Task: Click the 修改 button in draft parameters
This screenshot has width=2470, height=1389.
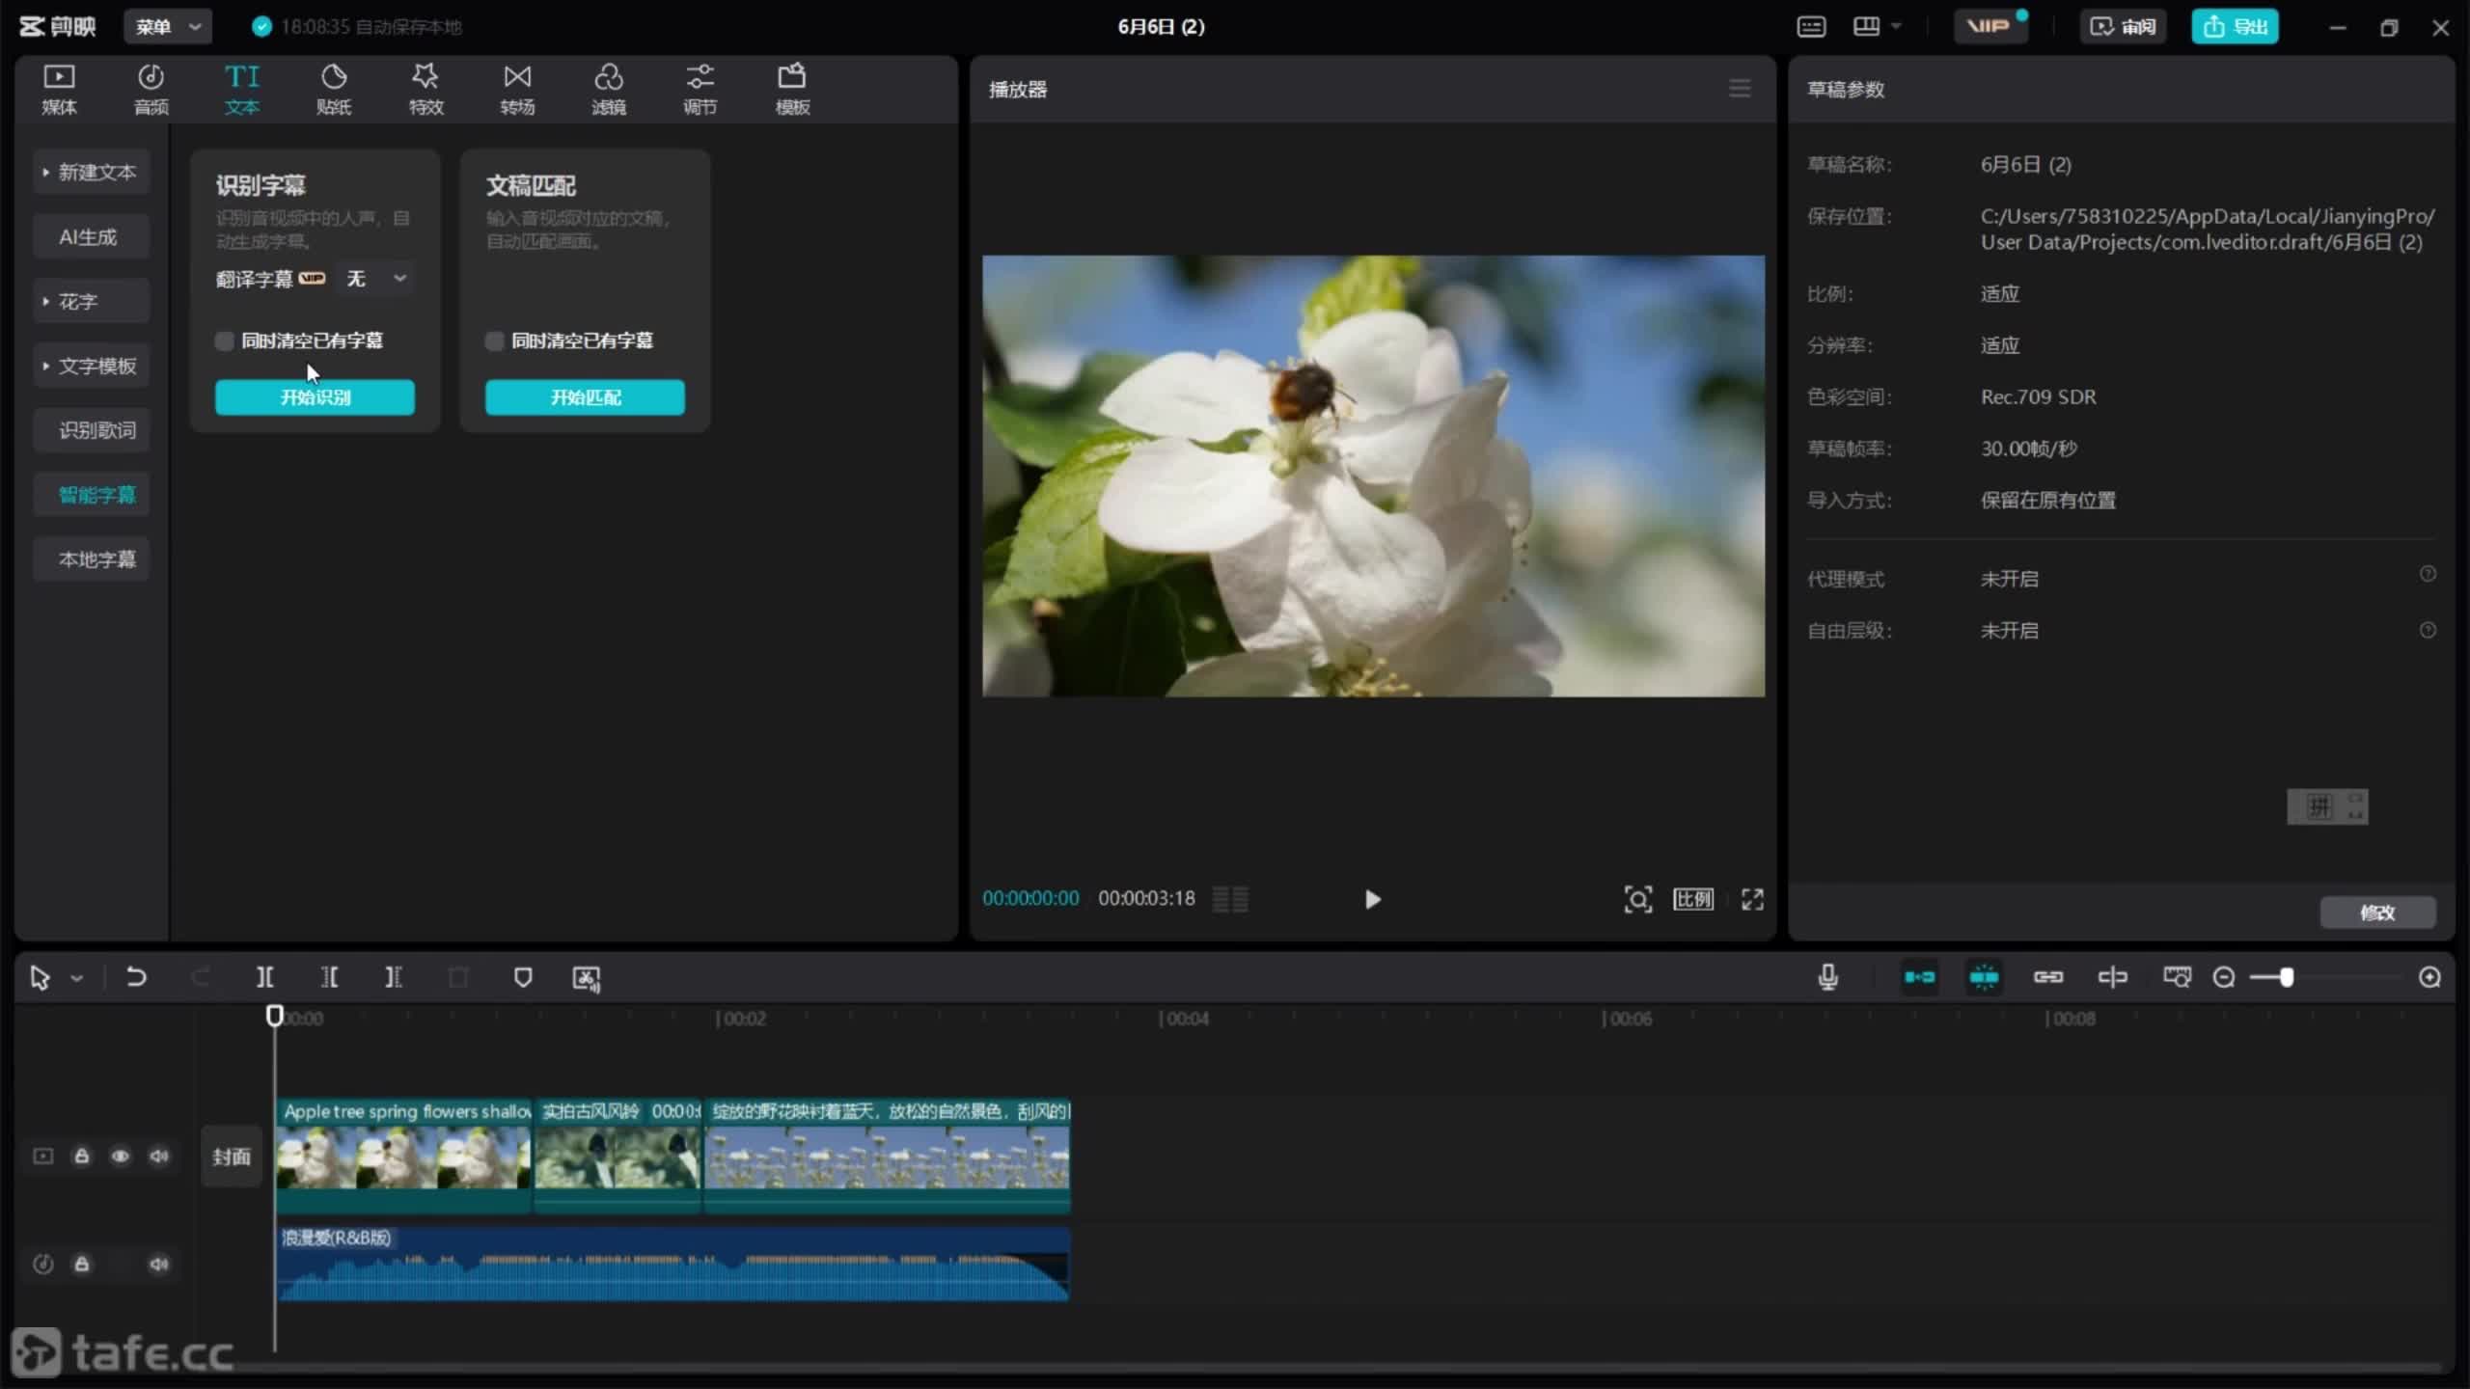Action: [2377, 912]
